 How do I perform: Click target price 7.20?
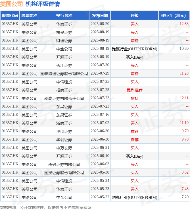point(185,197)
